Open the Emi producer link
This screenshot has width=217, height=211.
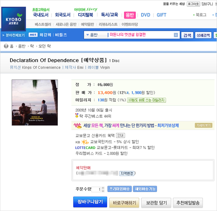(80, 67)
